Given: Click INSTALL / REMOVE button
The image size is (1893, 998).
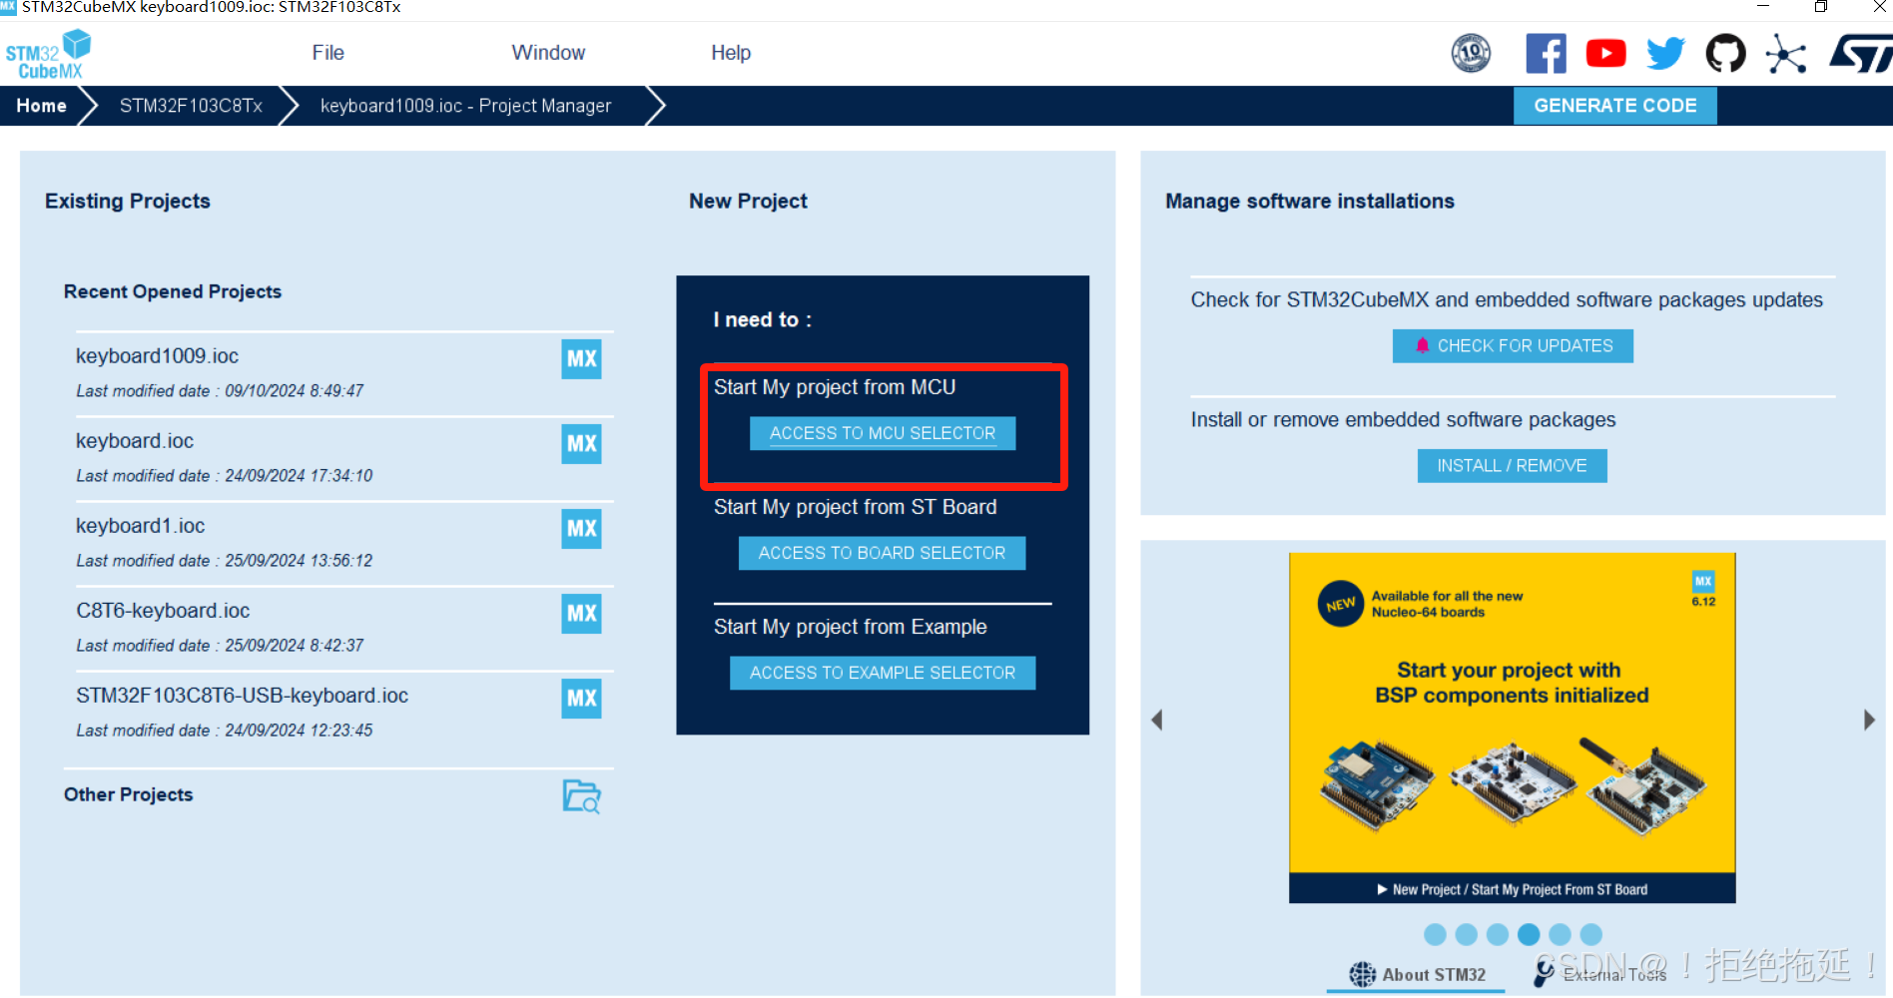Looking at the screenshot, I should pyautogui.click(x=1512, y=466).
